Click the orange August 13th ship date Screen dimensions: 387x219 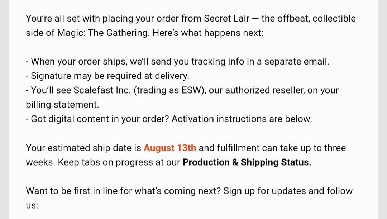tap(170, 148)
